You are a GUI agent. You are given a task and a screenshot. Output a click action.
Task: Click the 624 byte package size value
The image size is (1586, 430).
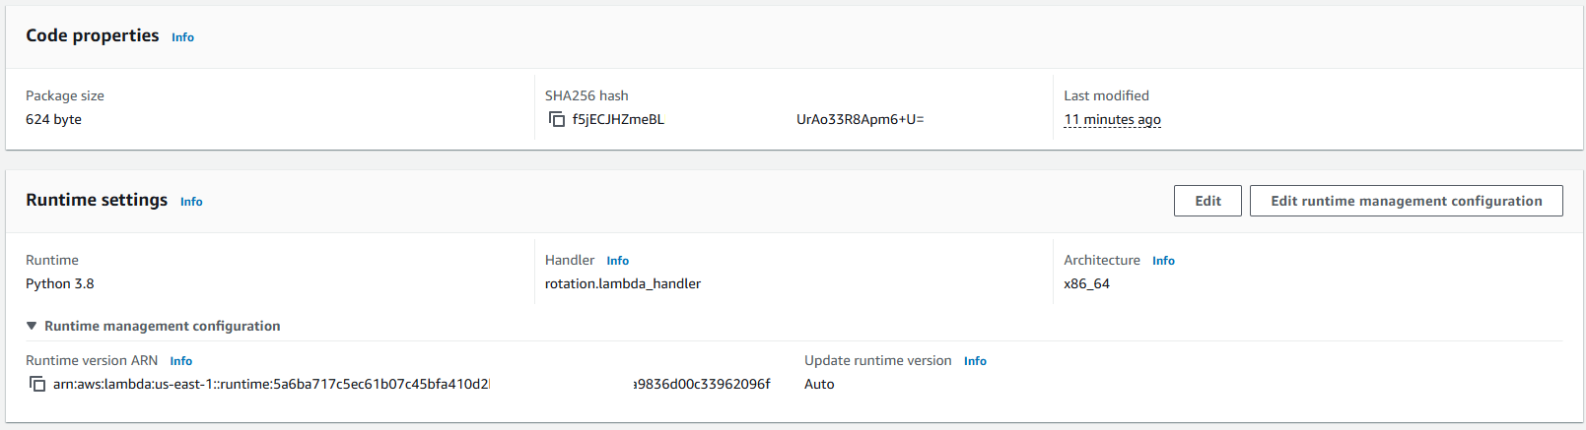tap(53, 119)
